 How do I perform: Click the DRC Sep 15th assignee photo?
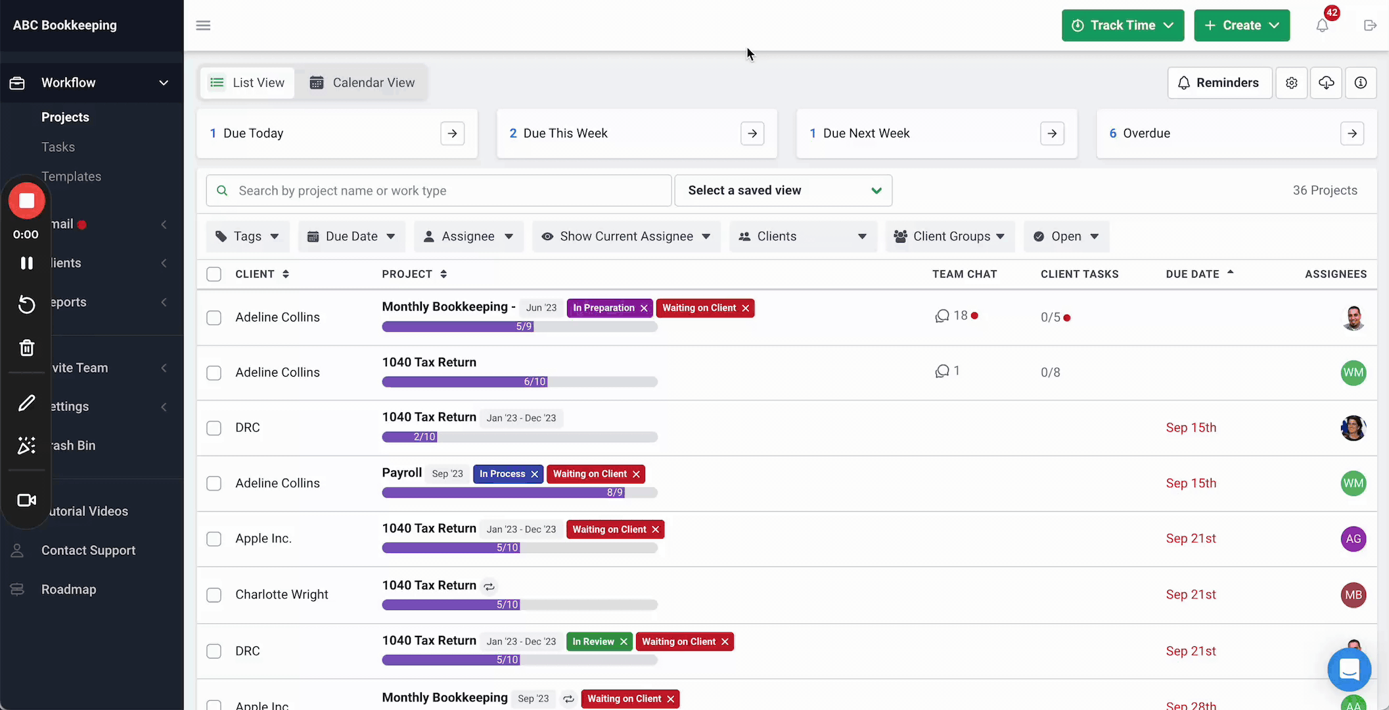(1354, 428)
